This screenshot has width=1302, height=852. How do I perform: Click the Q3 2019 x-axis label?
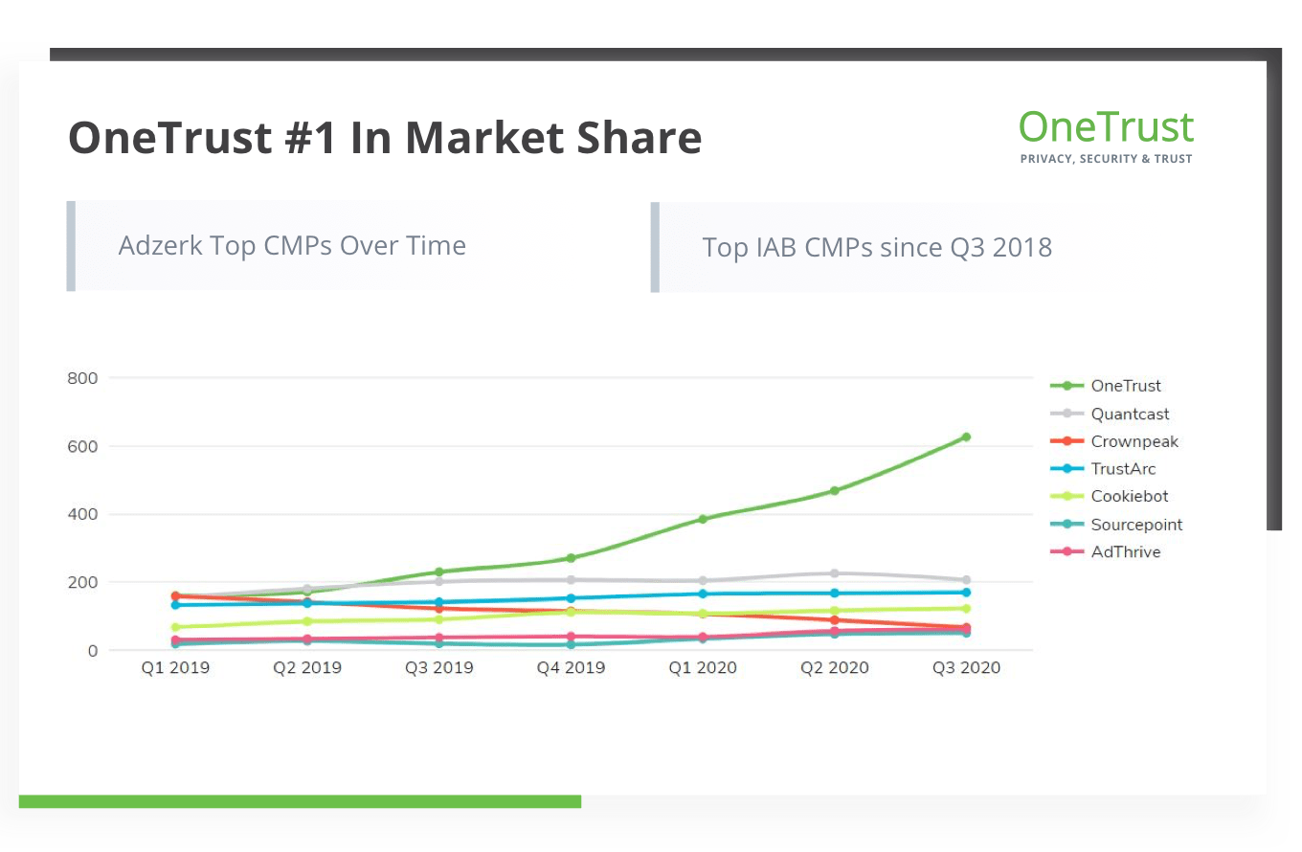click(x=438, y=668)
